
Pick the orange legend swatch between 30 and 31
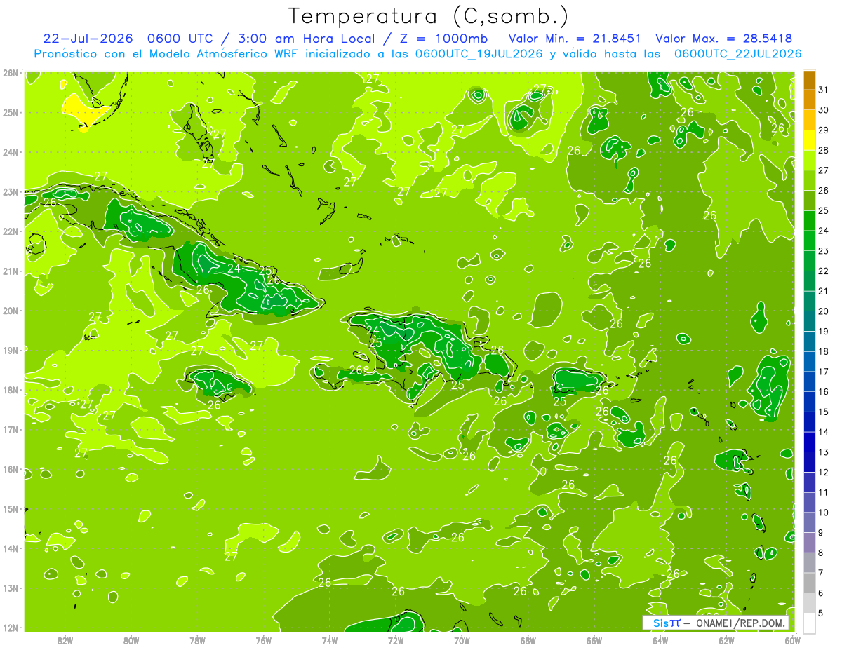809,100
